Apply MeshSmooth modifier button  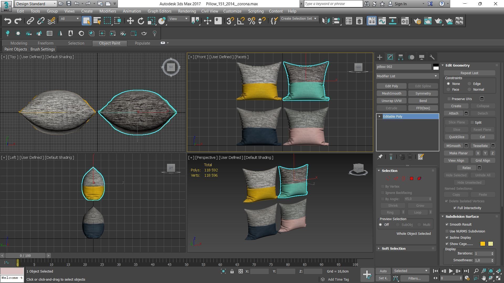click(x=391, y=93)
